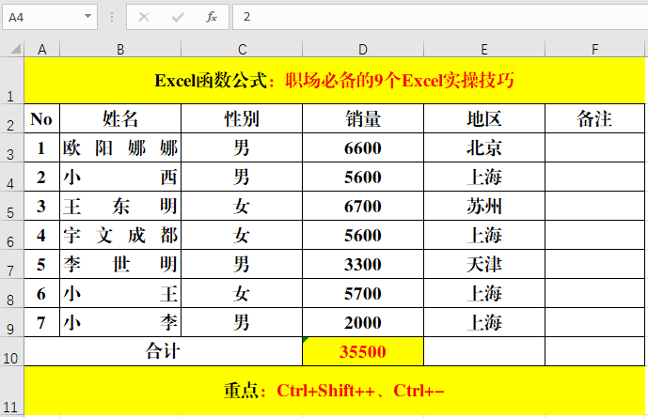Click the name cell '王东明'

tap(120, 206)
